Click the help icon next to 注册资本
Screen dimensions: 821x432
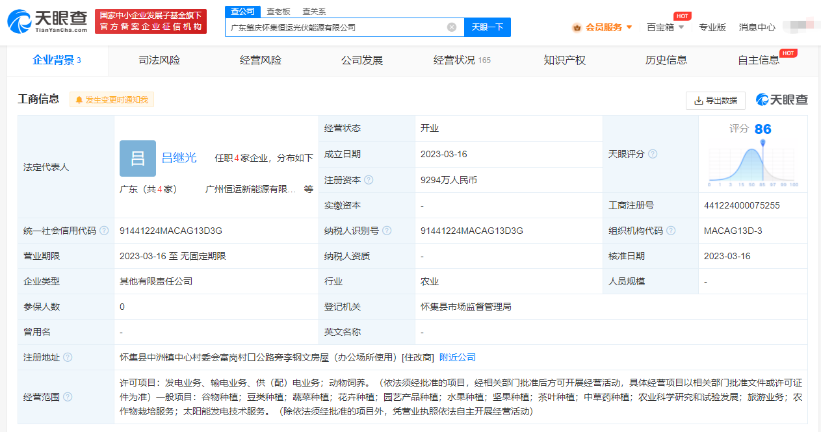(x=369, y=180)
